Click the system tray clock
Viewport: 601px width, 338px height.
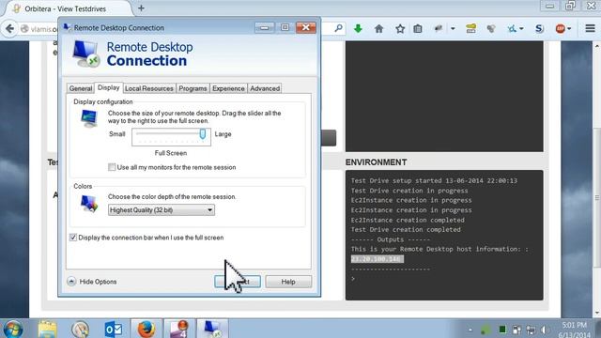click(x=574, y=330)
